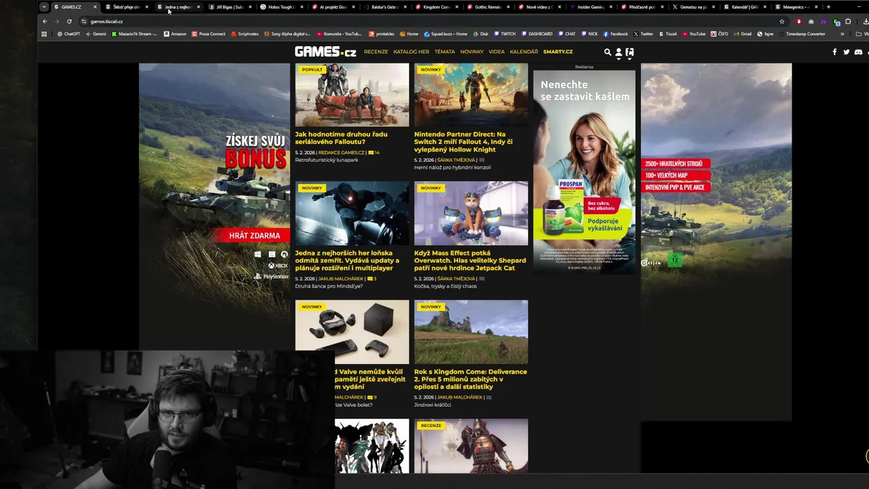Open the DASHBOARD bookmark

pos(537,33)
